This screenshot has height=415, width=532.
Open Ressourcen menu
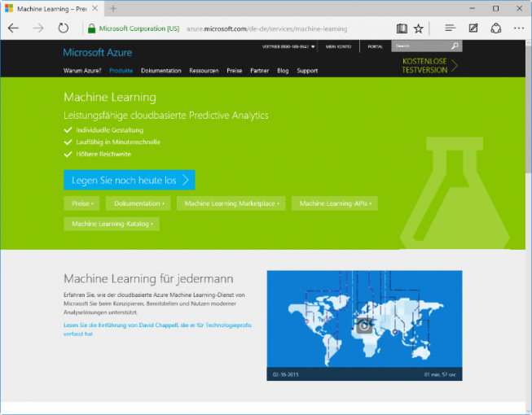click(x=204, y=71)
